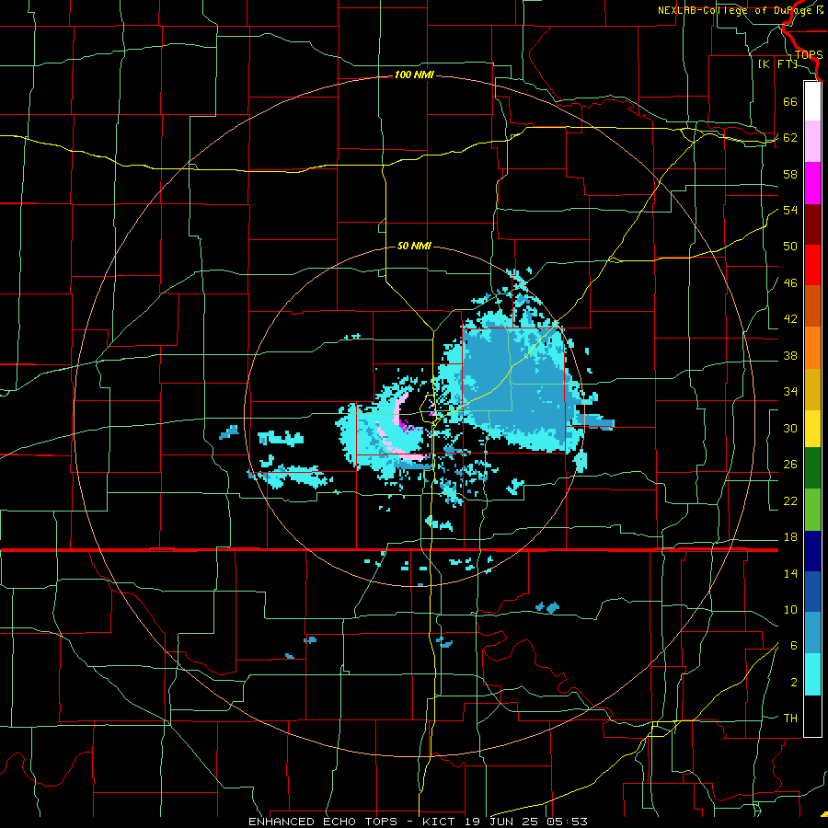Click the legend label 62
Screen dimensions: 828x828
point(790,138)
